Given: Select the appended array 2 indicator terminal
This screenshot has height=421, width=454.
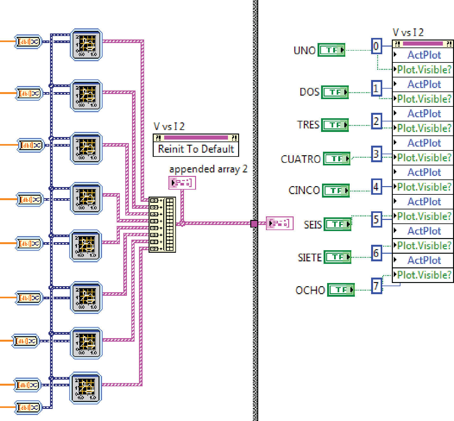Looking at the screenshot, I should tap(182, 183).
